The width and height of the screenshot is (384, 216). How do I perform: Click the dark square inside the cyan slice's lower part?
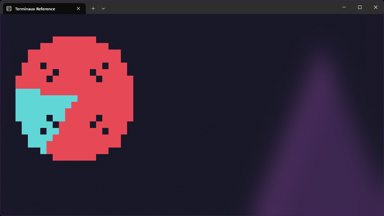coord(43,131)
